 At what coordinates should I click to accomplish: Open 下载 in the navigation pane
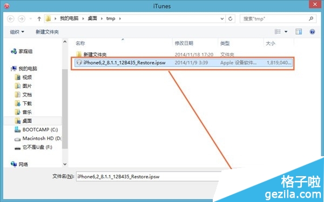(x=27, y=103)
